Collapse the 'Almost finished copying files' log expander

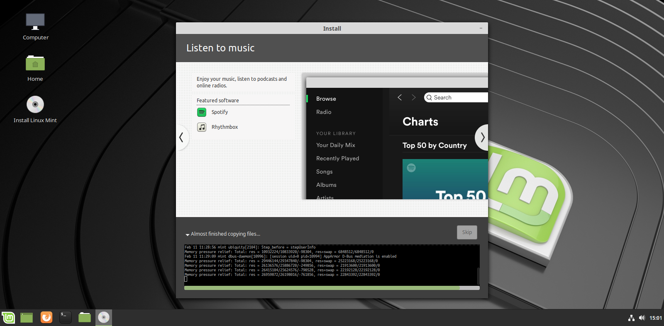188,234
